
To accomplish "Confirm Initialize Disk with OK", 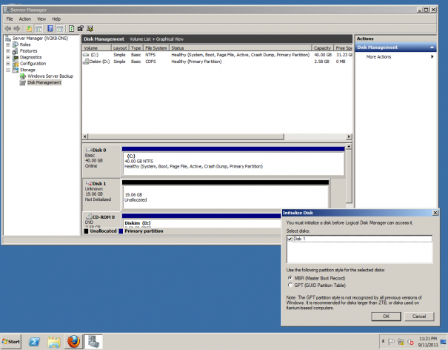I will (x=386, y=316).
